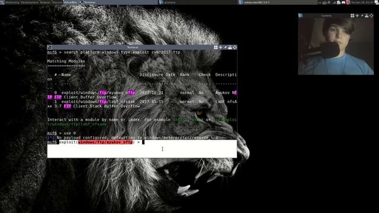Switch to the Terminal task in the top panel
The height and width of the screenshot is (213, 379).
click(x=89, y=2)
